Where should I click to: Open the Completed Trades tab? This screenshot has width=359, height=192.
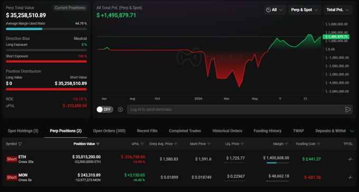pyautogui.click(x=185, y=131)
